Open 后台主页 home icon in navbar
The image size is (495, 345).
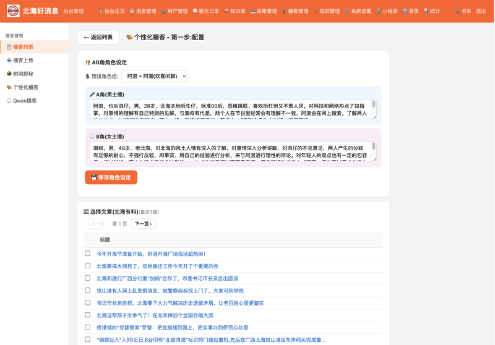101,11
